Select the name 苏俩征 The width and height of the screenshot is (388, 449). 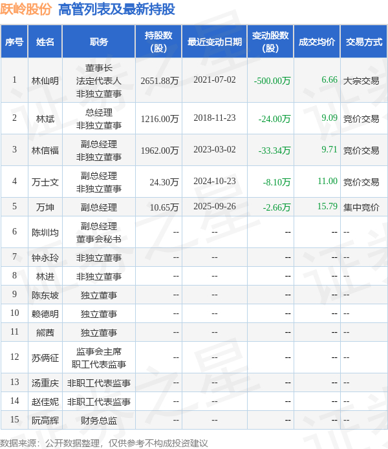coord(45,358)
